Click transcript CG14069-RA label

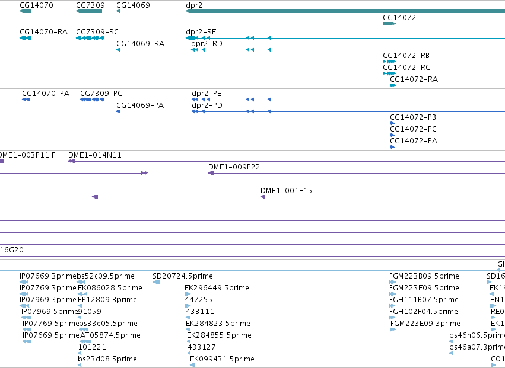[141, 43]
